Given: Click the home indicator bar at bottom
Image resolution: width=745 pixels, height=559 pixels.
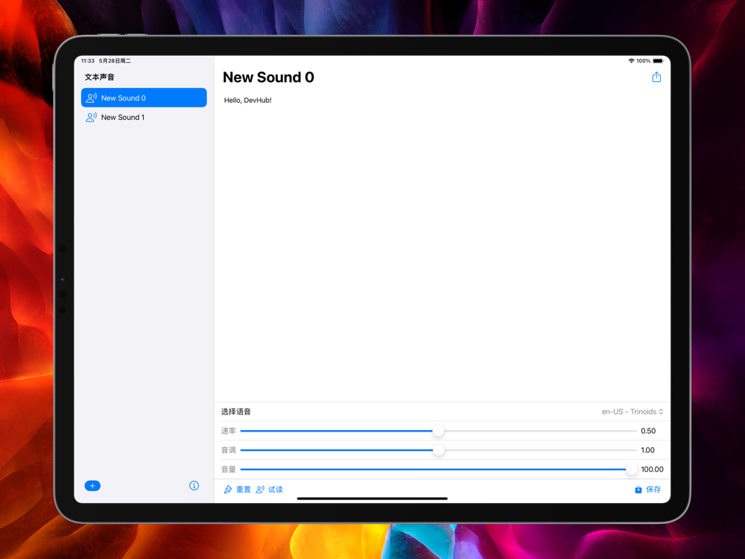Looking at the screenshot, I should [372, 499].
